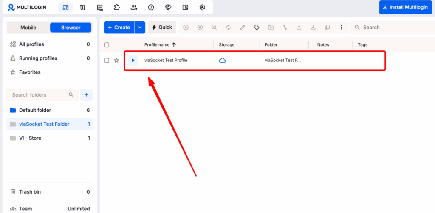This screenshot has height=213, width=435.
Task: Select the VI - Store folder
Action: point(50,138)
